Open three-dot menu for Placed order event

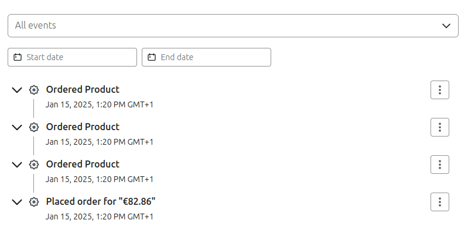[440, 202]
